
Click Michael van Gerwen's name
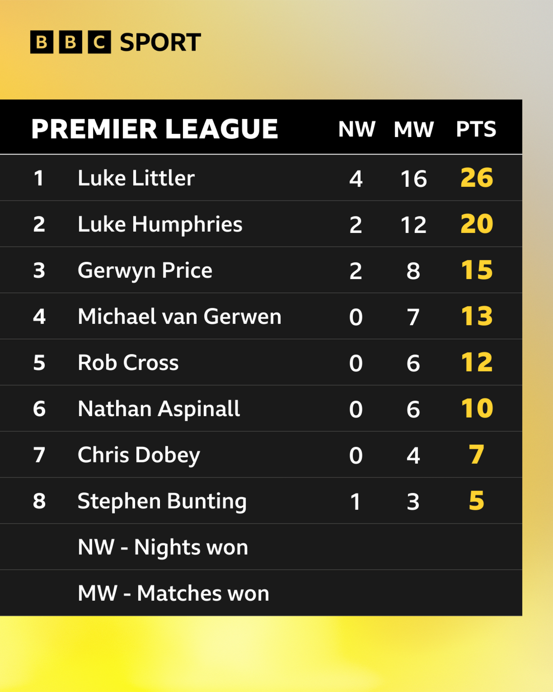(179, 316)
